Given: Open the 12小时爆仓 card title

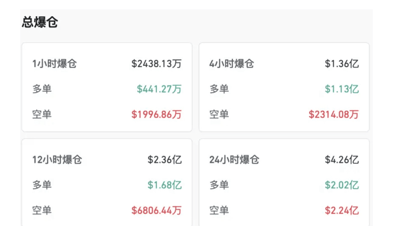Looking at the screenshot, I should tap(57, 160).
